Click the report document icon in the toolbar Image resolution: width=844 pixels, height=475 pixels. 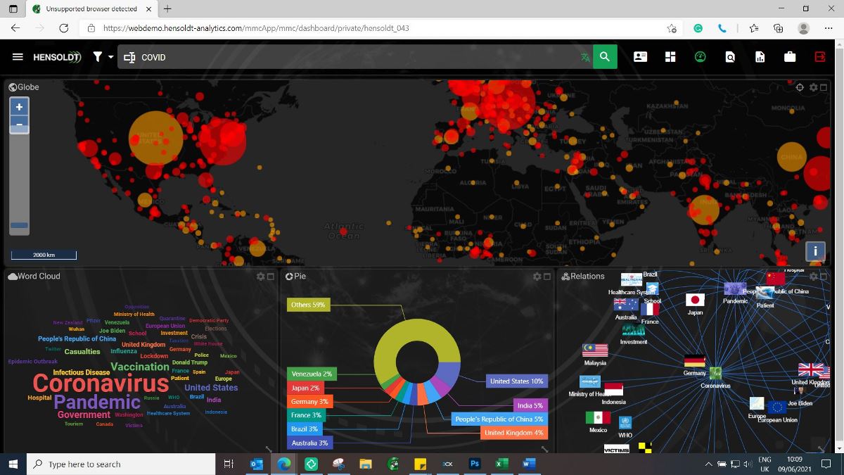760,57
